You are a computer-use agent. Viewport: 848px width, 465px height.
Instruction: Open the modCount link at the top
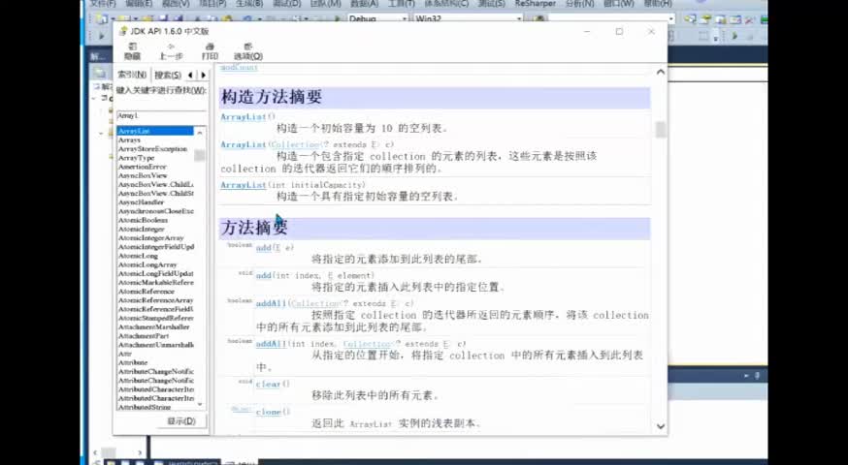(x=239, y=68)
